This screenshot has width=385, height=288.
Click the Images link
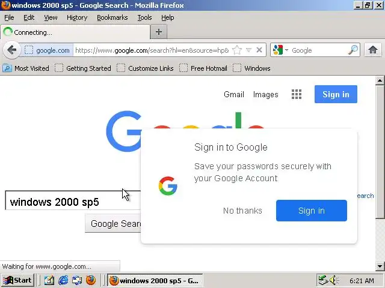point(265,95)
